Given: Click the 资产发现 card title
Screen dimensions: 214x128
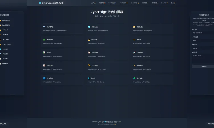Looking at the screenshot, I should point(50,27).
